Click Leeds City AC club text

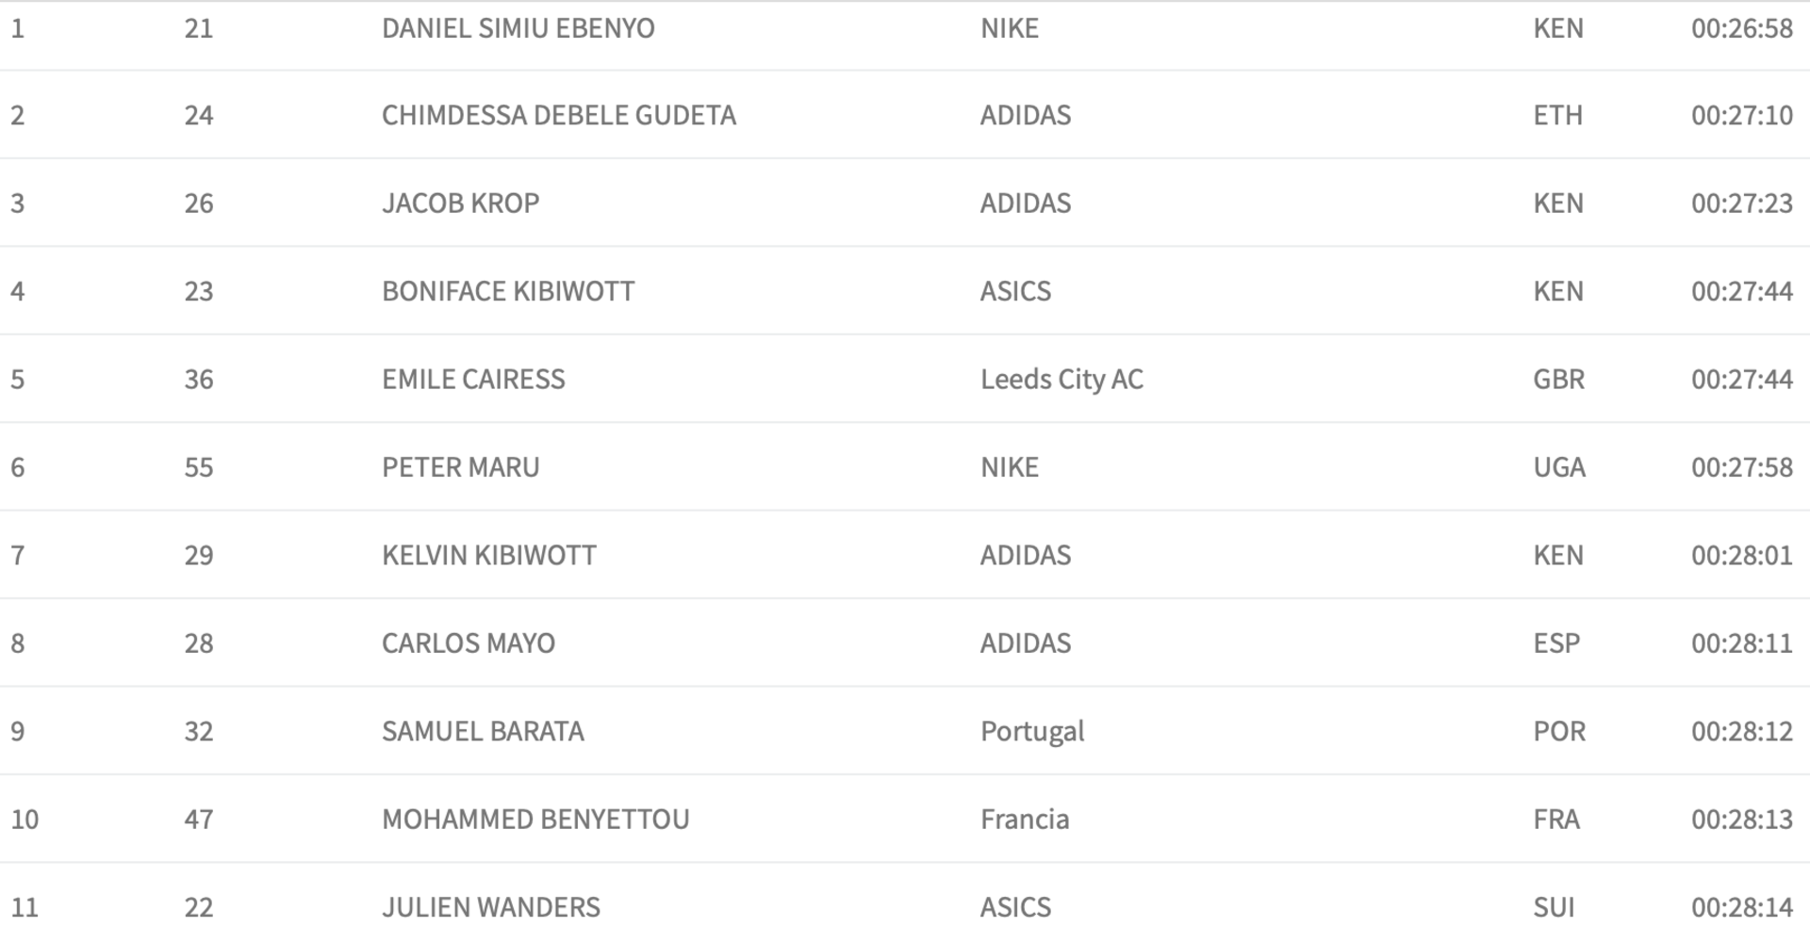point(1061,380)
